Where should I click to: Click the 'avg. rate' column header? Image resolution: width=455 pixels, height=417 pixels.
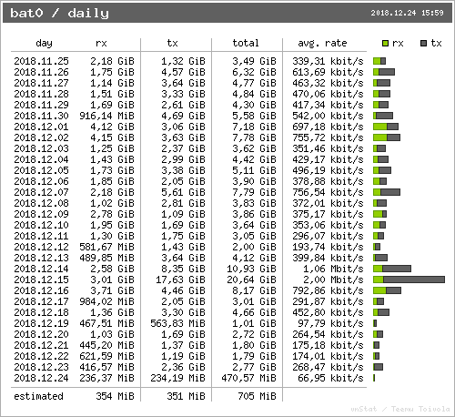coord(322,43)
